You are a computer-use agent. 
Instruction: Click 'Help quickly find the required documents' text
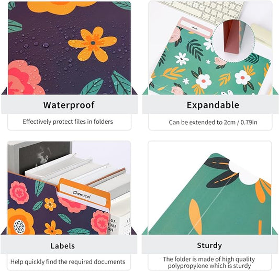point(68,262)
